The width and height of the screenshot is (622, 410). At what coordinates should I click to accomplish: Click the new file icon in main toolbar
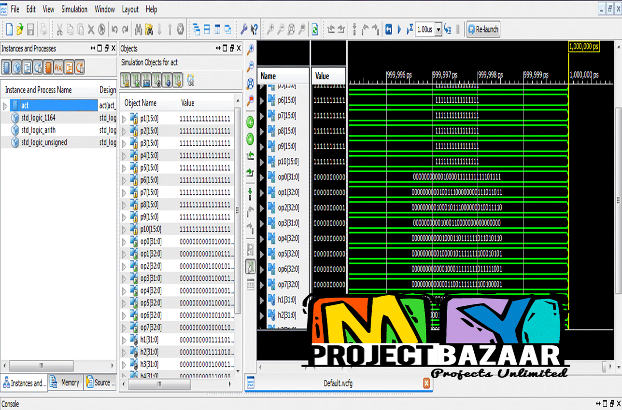coord(9,29)
